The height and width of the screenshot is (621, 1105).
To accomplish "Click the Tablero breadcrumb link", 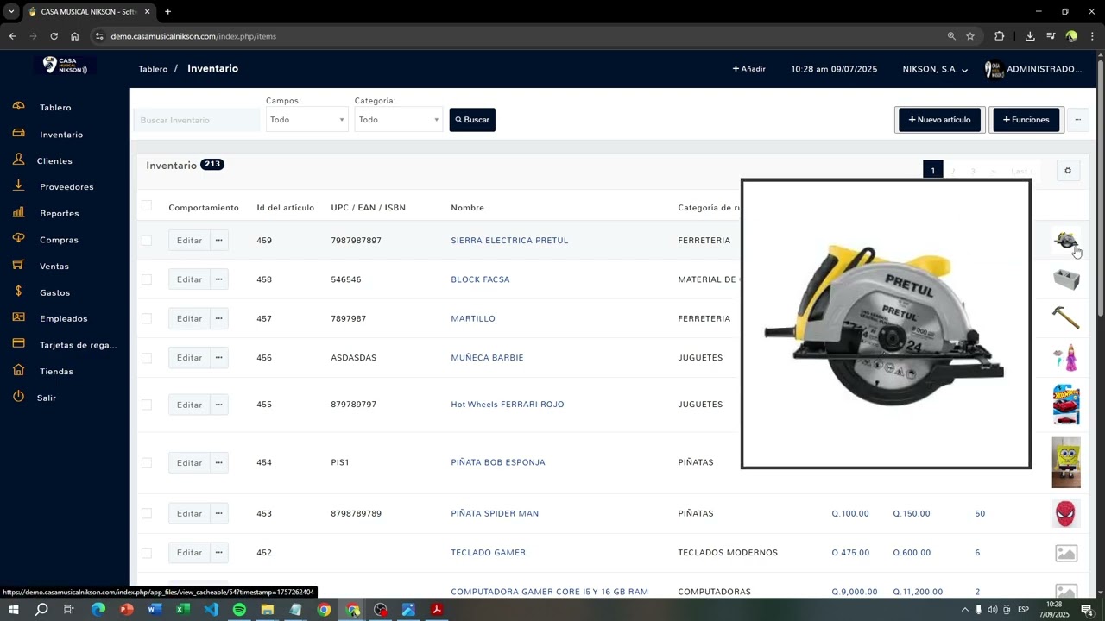I will point(153,69).
